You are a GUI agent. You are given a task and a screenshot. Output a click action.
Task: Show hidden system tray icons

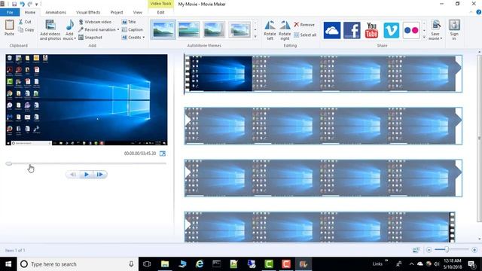click(x=411, y=264)
